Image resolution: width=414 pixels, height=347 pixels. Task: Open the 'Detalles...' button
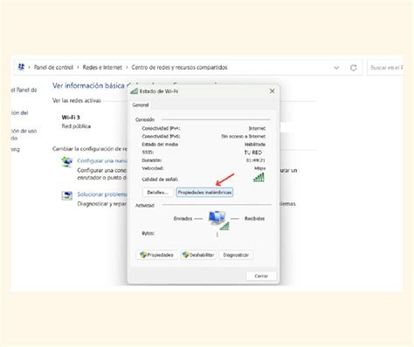tap(158, 193)
